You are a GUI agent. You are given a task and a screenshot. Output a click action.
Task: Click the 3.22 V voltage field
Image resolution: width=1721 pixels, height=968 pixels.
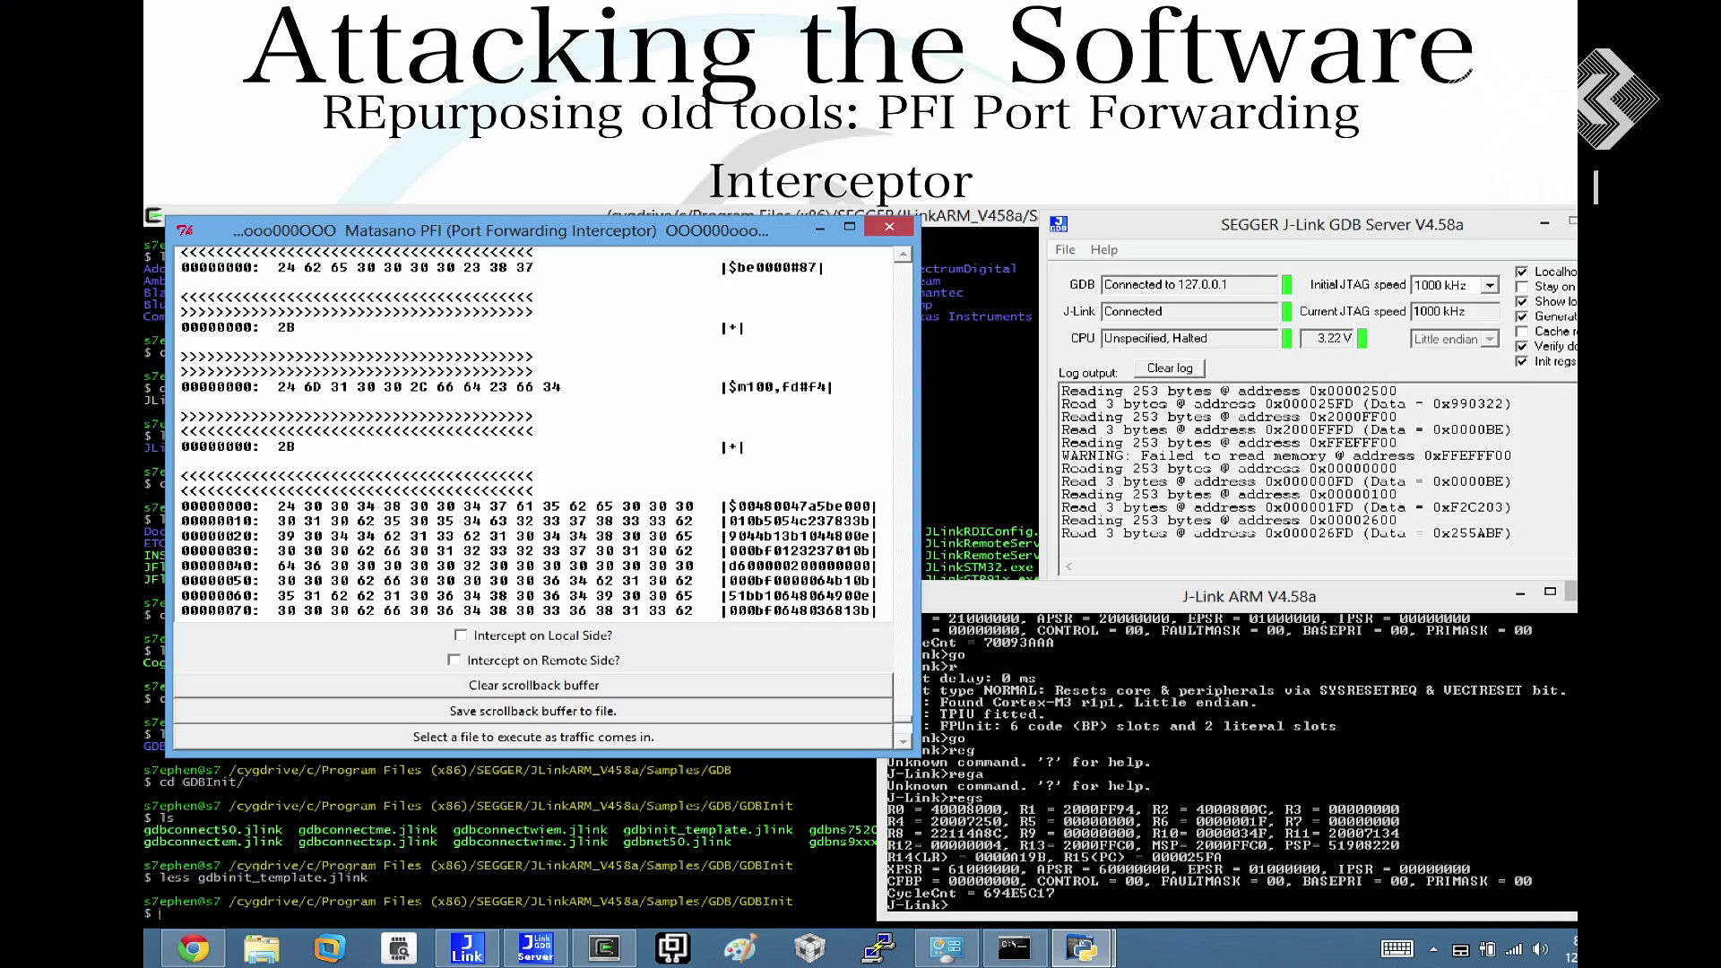pos(1326,339)
